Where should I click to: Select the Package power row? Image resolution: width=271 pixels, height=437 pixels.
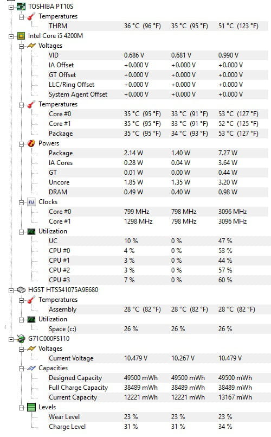(158, 153)
